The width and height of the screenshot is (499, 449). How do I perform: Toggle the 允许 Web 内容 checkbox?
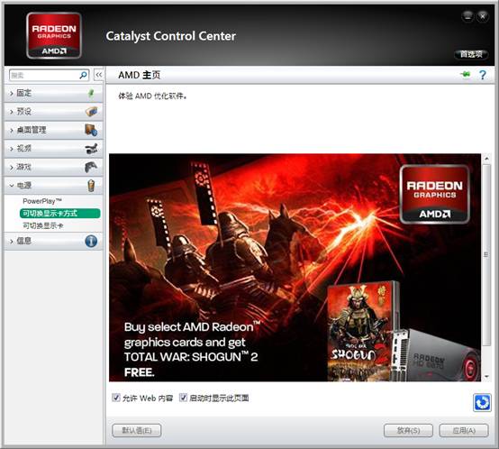(116, 398)
